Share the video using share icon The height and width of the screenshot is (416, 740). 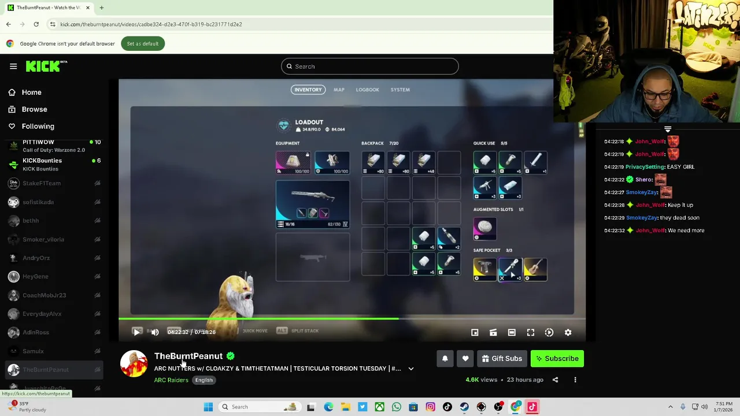click(555, 380)
